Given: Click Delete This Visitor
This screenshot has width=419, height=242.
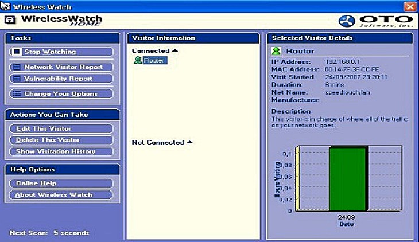Looking at the screenshot, I should (61, 140).
